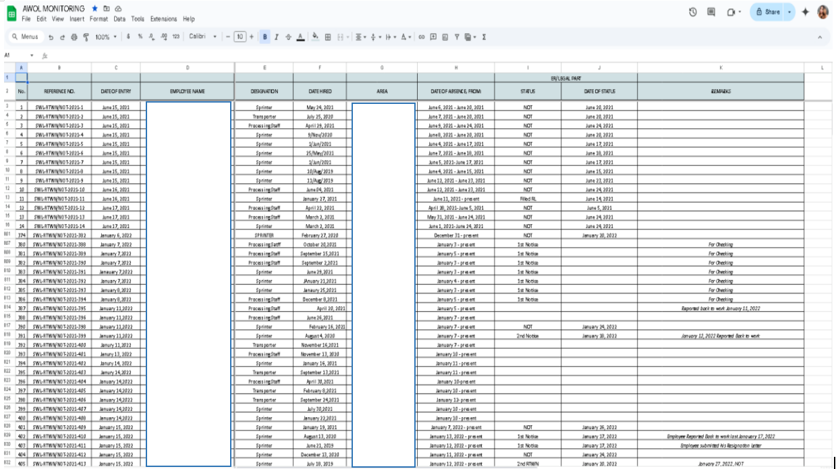836x469 pixels.
Task: Open the 100% zoom dropdown
Action: (106, 37)
